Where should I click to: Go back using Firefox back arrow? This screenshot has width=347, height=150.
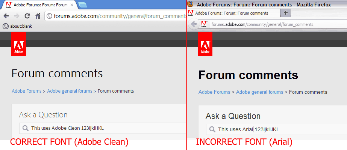coord(194,24)
